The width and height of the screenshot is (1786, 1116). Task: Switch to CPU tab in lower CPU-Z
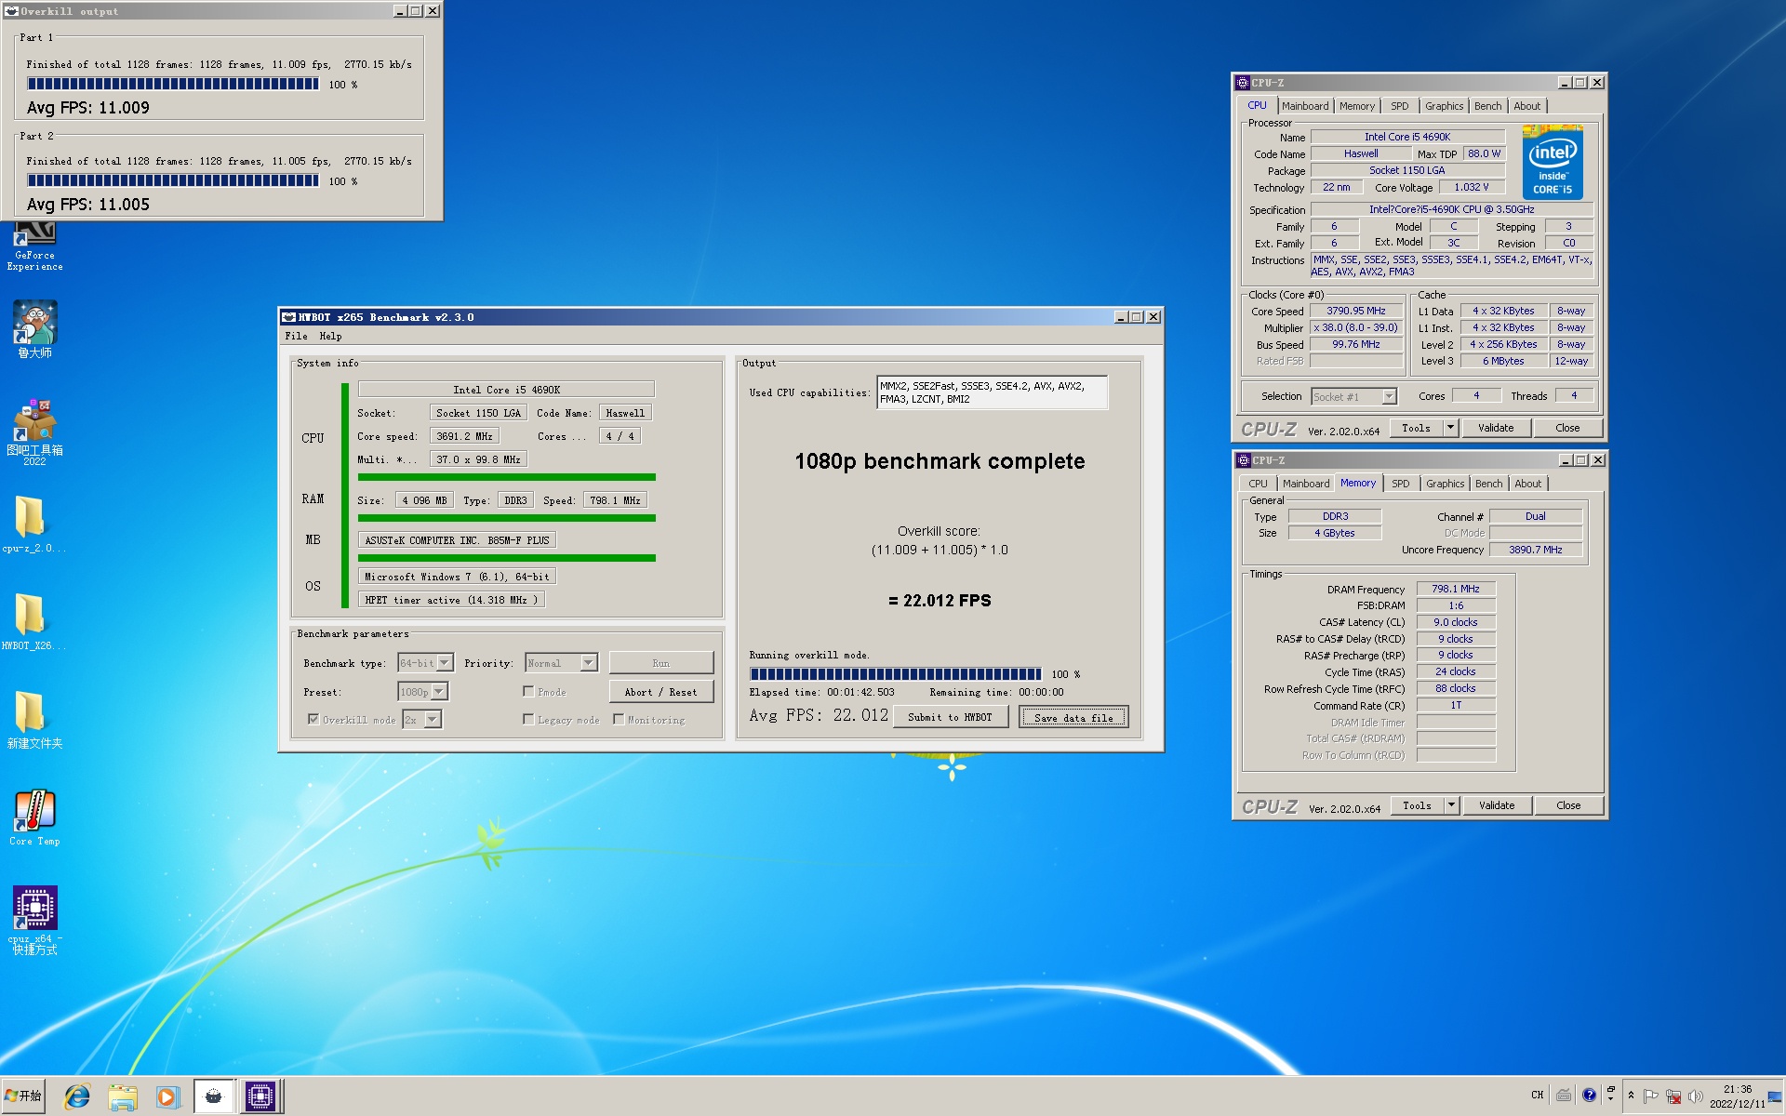[1258, 484]
